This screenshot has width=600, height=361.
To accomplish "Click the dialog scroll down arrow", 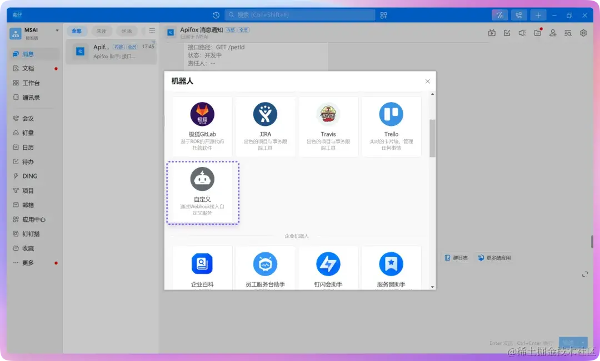I will tap(432, 287).
